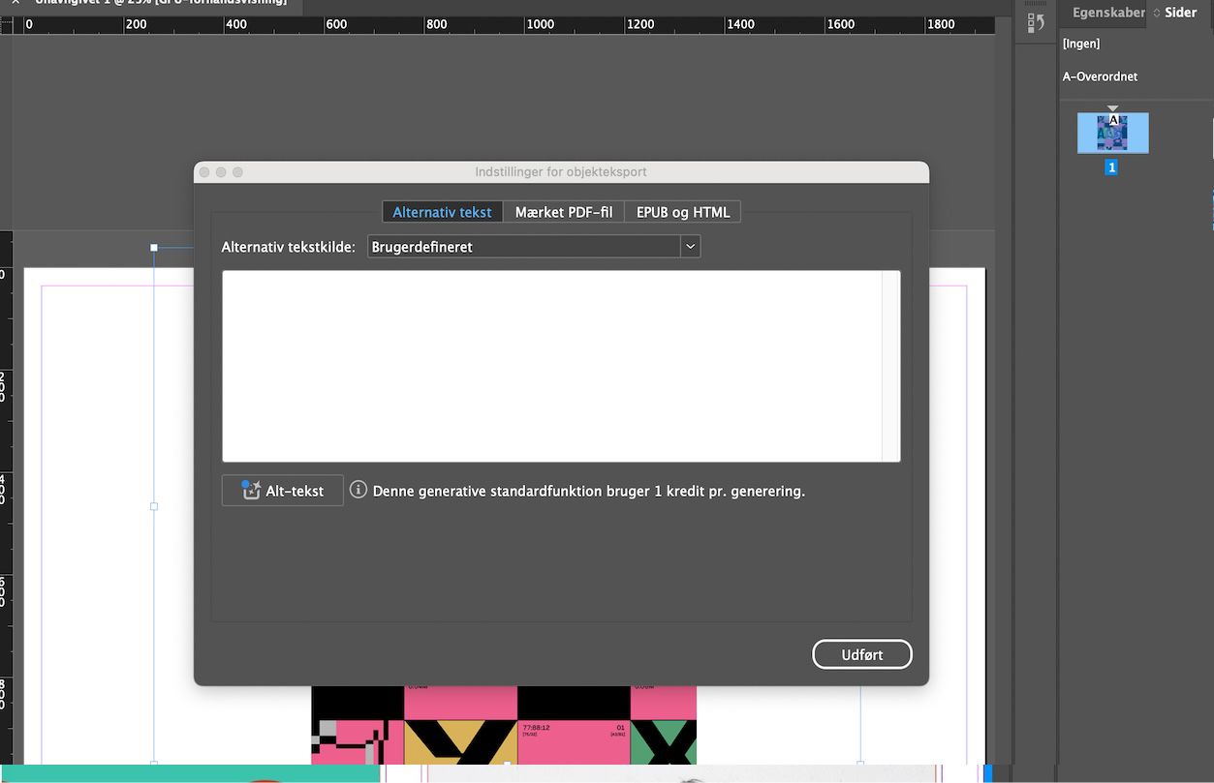
Task: Click the info icon beside the credit notice
Action: click(x=358, y=490)
